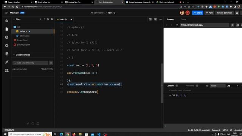Collapse the Dependencies section
This screenshot has height=136, width=242.
click(x=14, y=55)
